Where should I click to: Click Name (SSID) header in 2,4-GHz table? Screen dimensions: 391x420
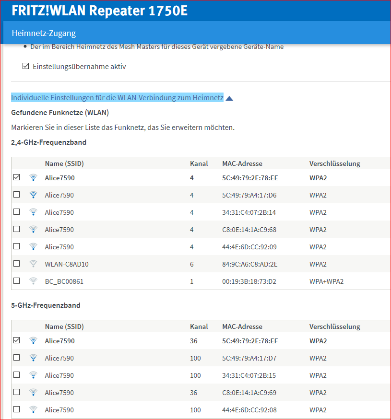tap(64, 163)
